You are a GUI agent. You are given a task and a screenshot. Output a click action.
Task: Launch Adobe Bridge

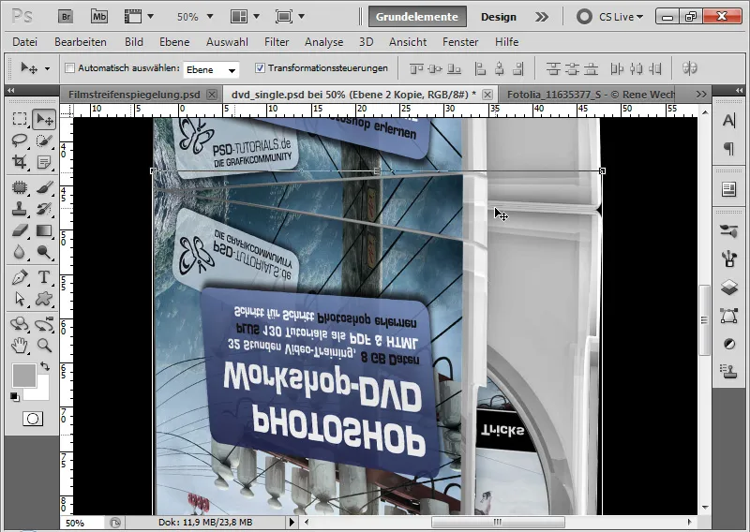66,17
